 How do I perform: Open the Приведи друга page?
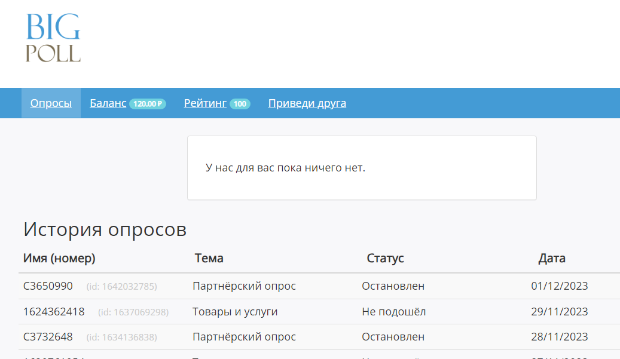tap(307, 103)
